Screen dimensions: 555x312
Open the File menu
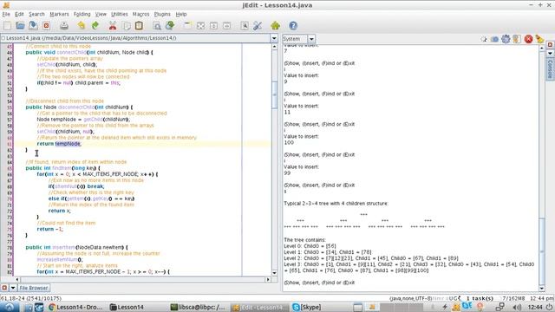coord(6,14)
